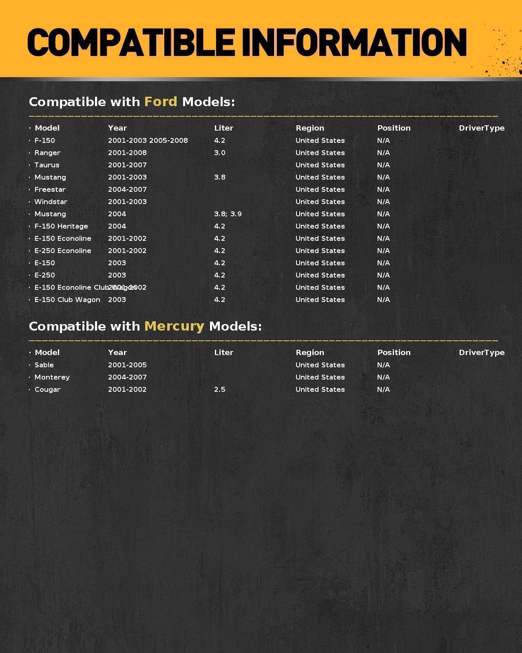This screenshot has width=522, height=653.
Task: Click the Freestar year range '2004-2007'
Action: (x=127, y=189)
